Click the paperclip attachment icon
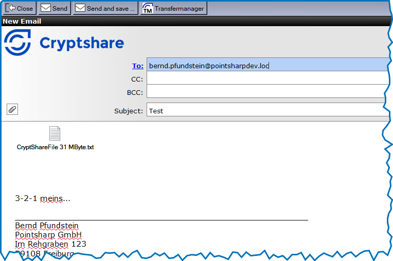 pos(12,109)
